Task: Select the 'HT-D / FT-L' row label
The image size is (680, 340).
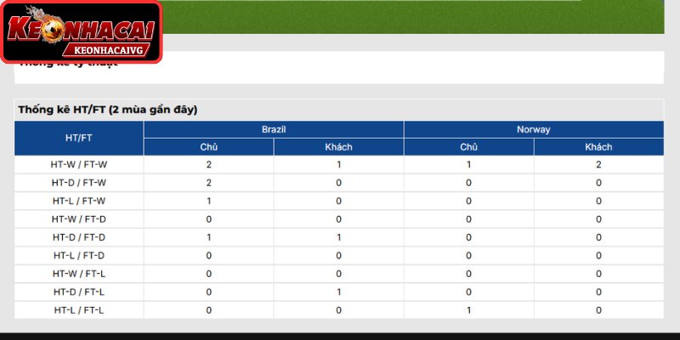Action: (79, 292)
